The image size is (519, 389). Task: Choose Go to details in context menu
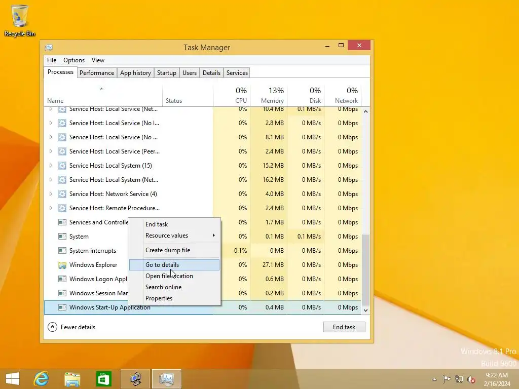[x=174, y=265]
